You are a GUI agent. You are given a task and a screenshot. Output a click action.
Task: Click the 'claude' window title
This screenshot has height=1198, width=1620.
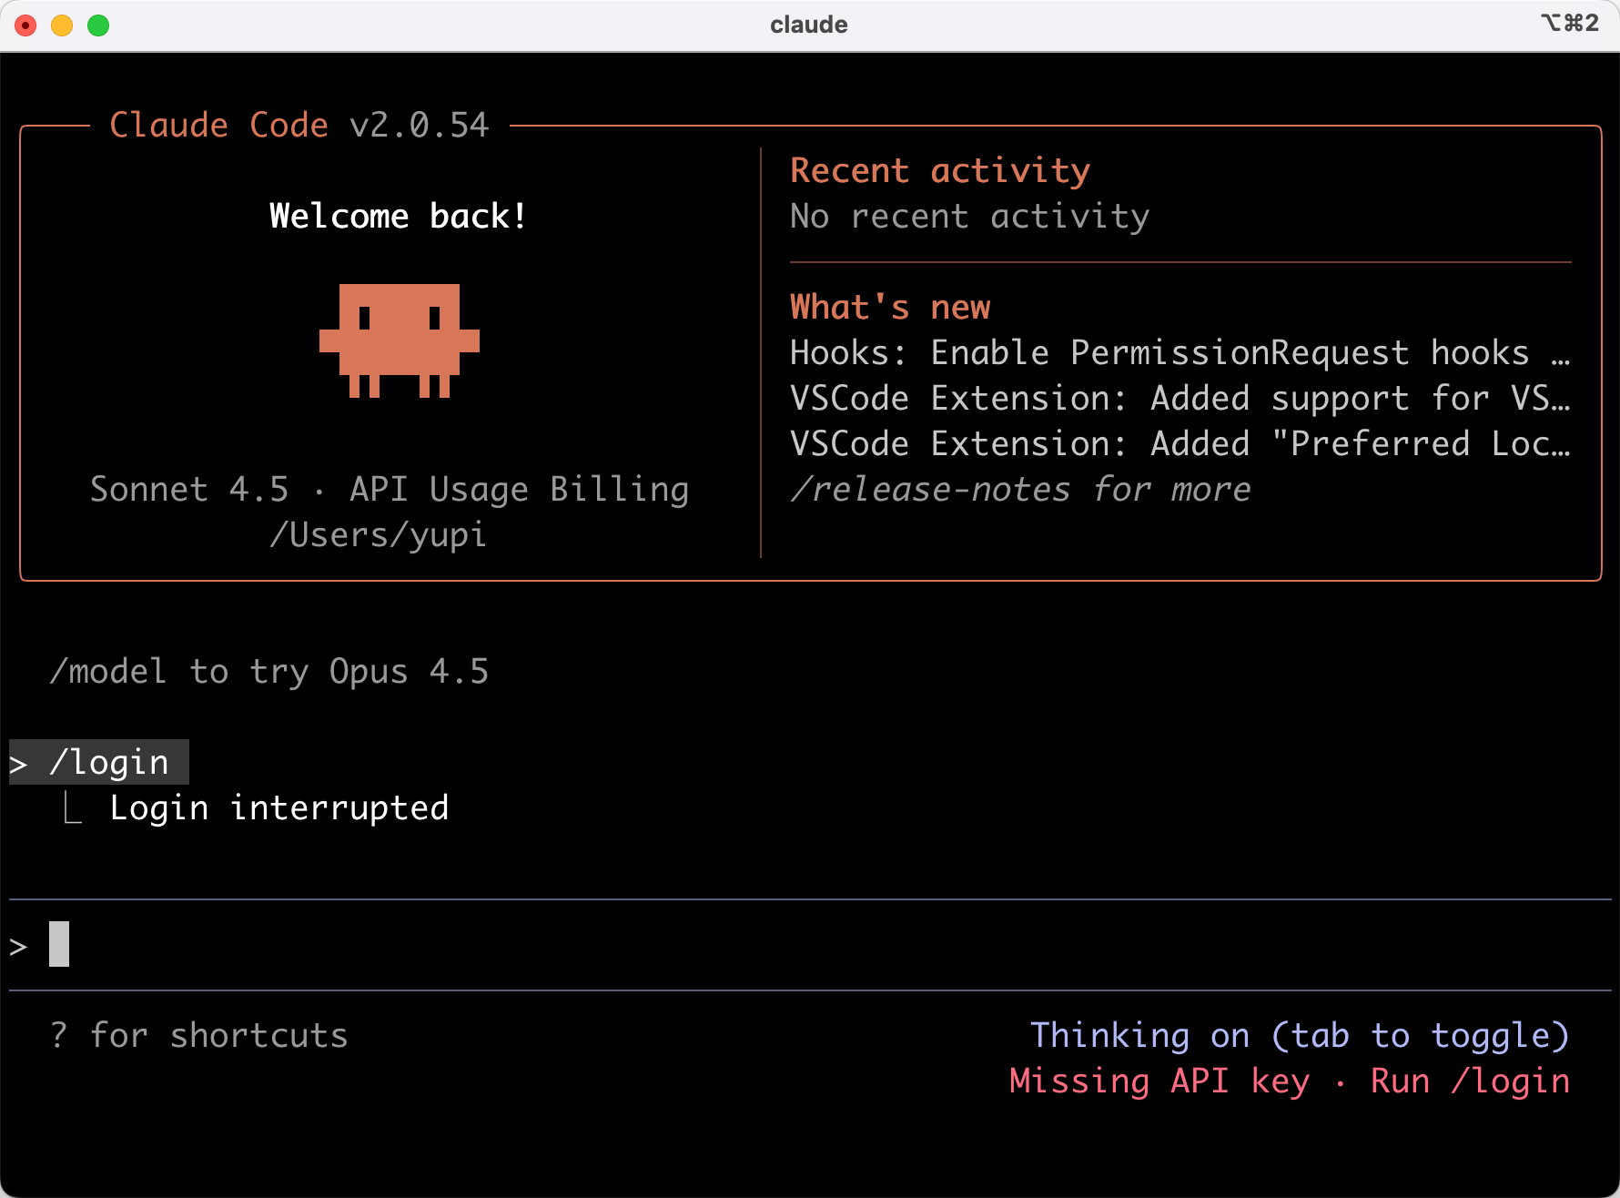click(809, 25)
